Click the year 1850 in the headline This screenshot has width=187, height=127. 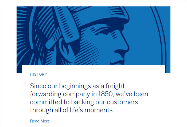click(x=105, y=94)
